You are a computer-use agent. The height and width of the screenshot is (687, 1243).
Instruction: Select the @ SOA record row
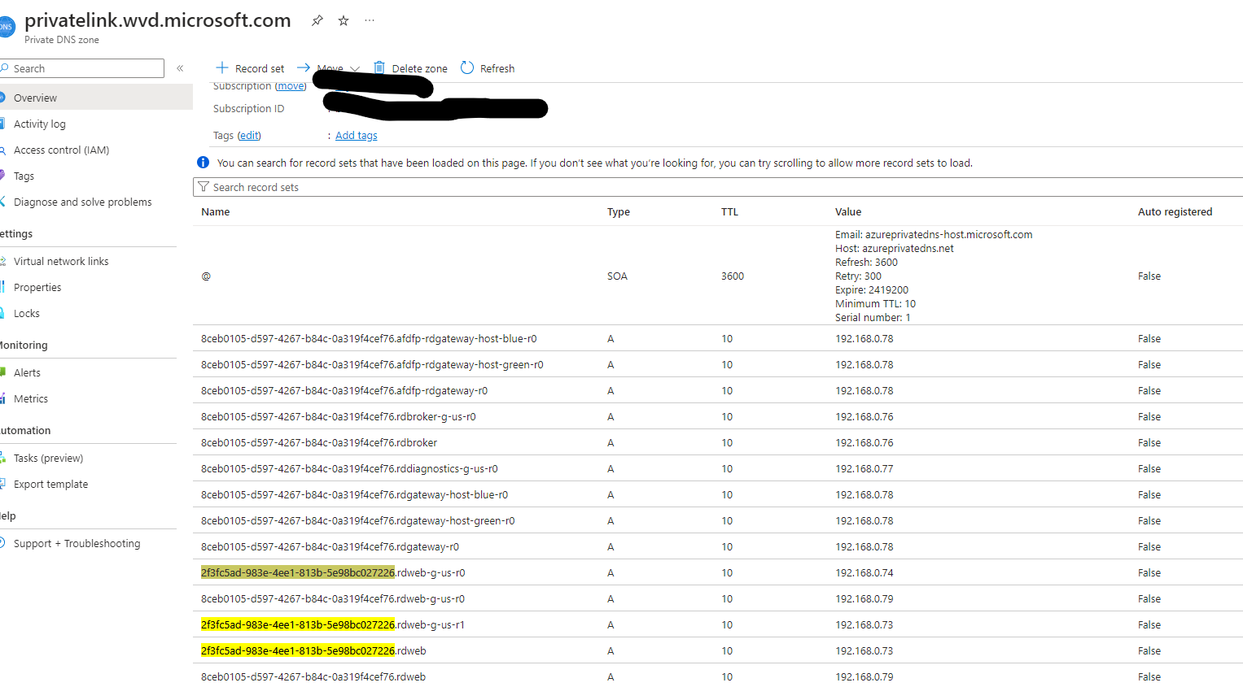[x=718, y=276]
